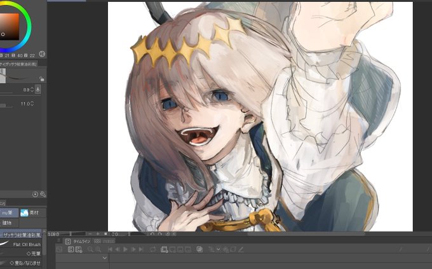432x269 pixels.
Task: Click the color space switch icon by the wheel
Action: [42, 54]
